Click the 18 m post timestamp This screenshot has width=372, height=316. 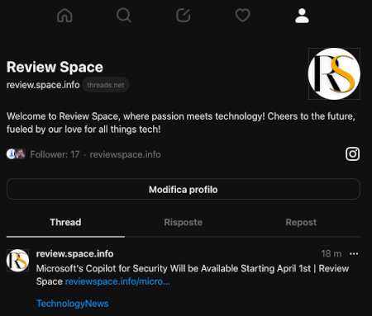331,253
